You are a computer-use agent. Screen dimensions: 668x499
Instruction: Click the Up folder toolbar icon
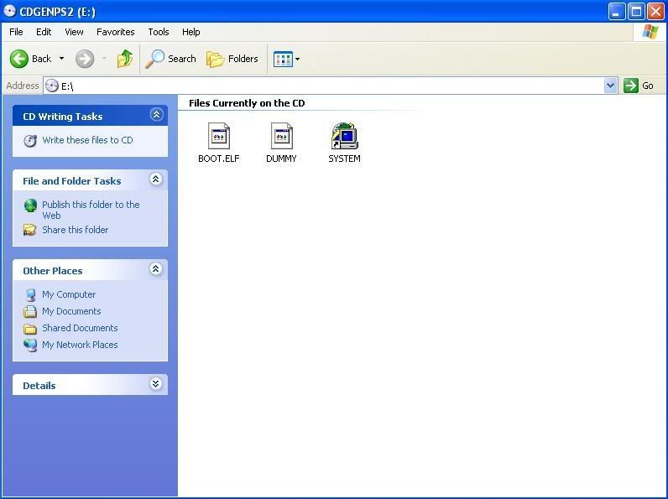tap(125, 59)
